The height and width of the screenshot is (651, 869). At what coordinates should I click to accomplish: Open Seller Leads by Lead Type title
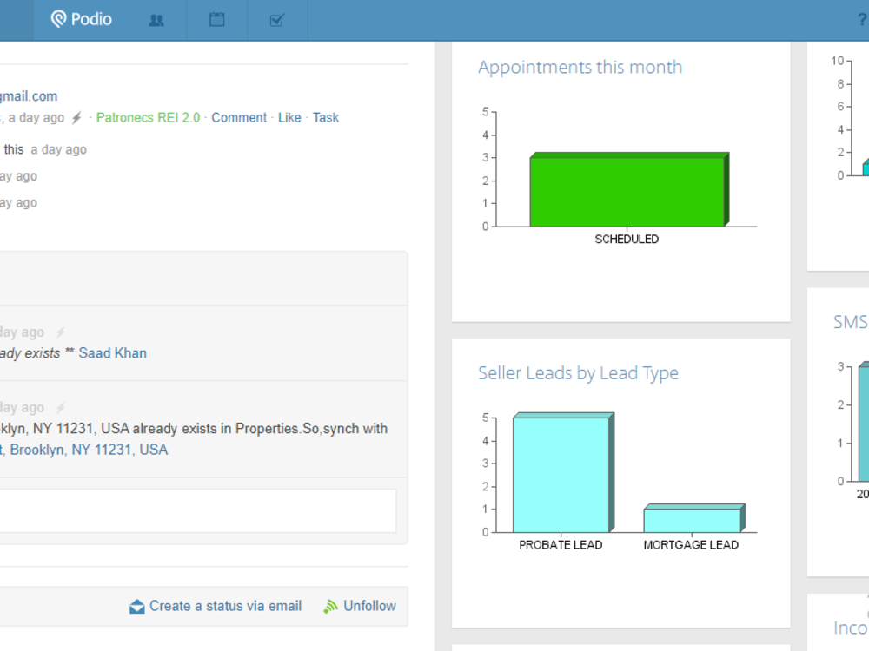[x=578, y=373]
